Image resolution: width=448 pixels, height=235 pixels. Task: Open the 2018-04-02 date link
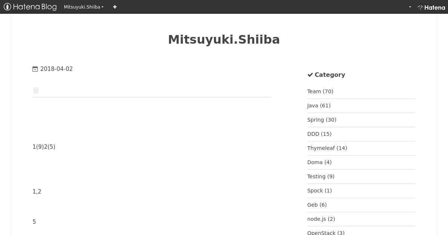(56, 69)
